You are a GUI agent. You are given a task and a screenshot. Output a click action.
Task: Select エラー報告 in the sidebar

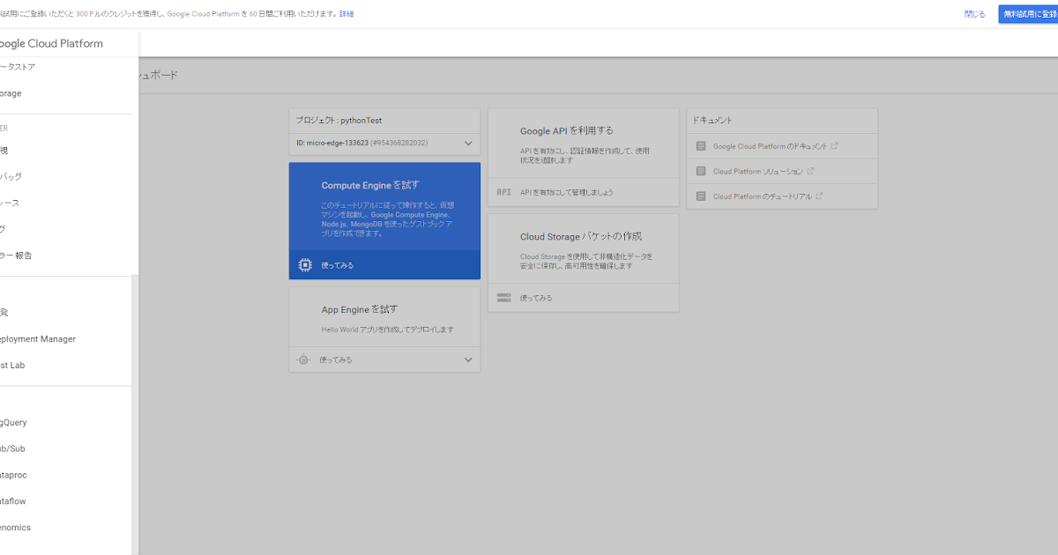17,255
